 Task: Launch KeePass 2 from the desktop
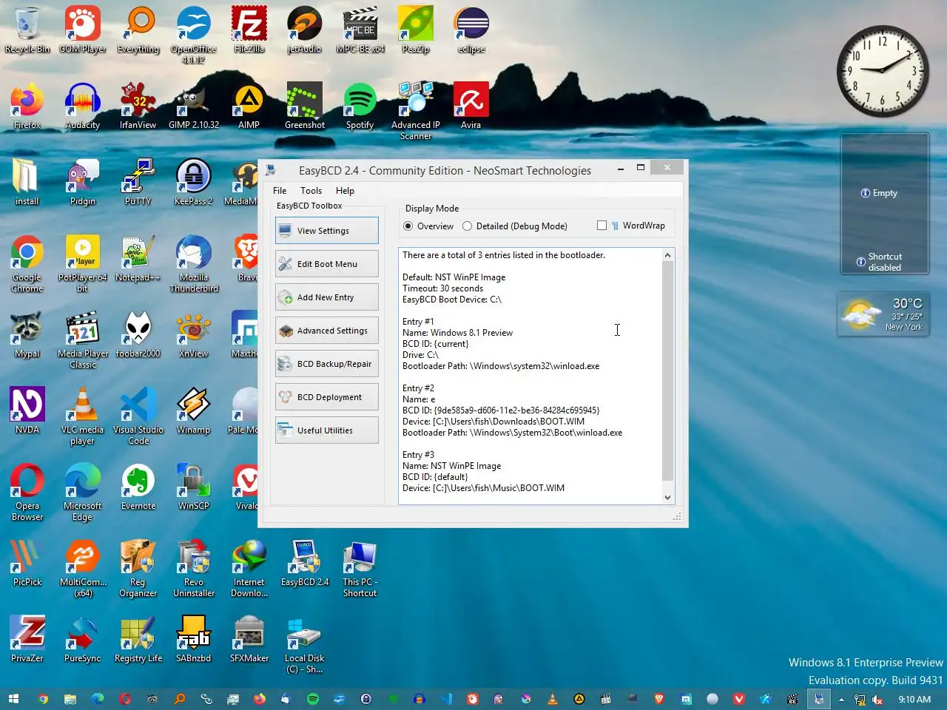tap(194, 183)
